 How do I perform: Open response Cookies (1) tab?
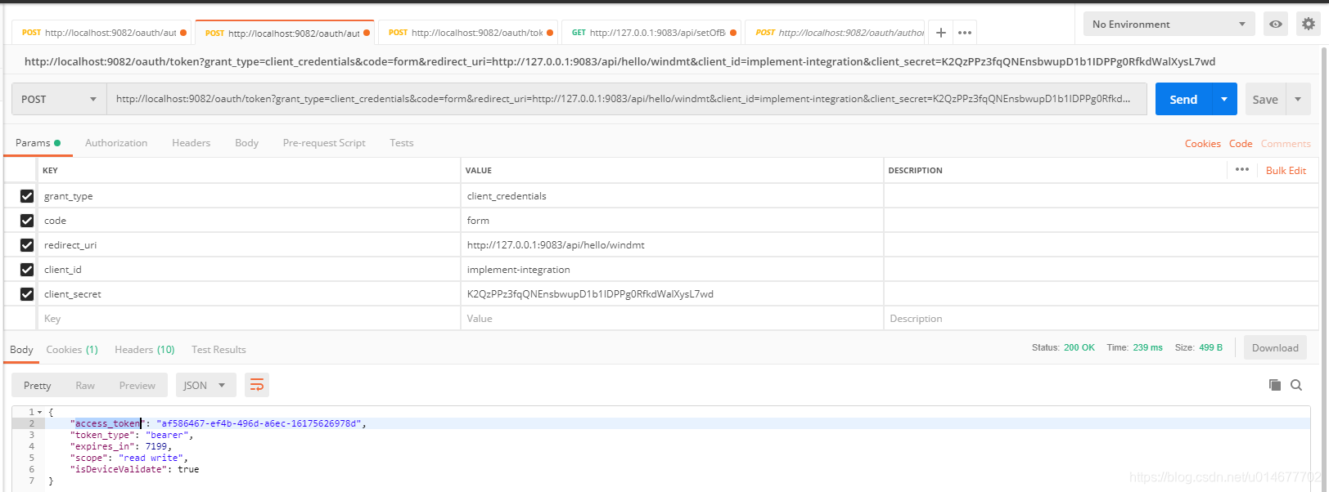pos(72,350)
